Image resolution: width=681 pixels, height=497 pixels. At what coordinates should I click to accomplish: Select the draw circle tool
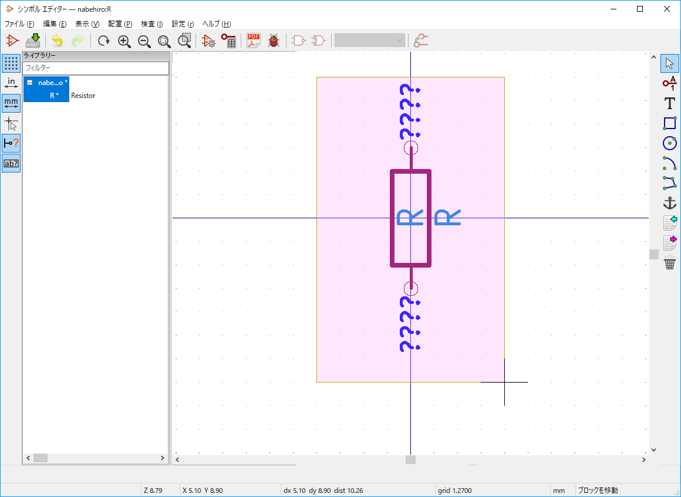(x=670, y=143)
